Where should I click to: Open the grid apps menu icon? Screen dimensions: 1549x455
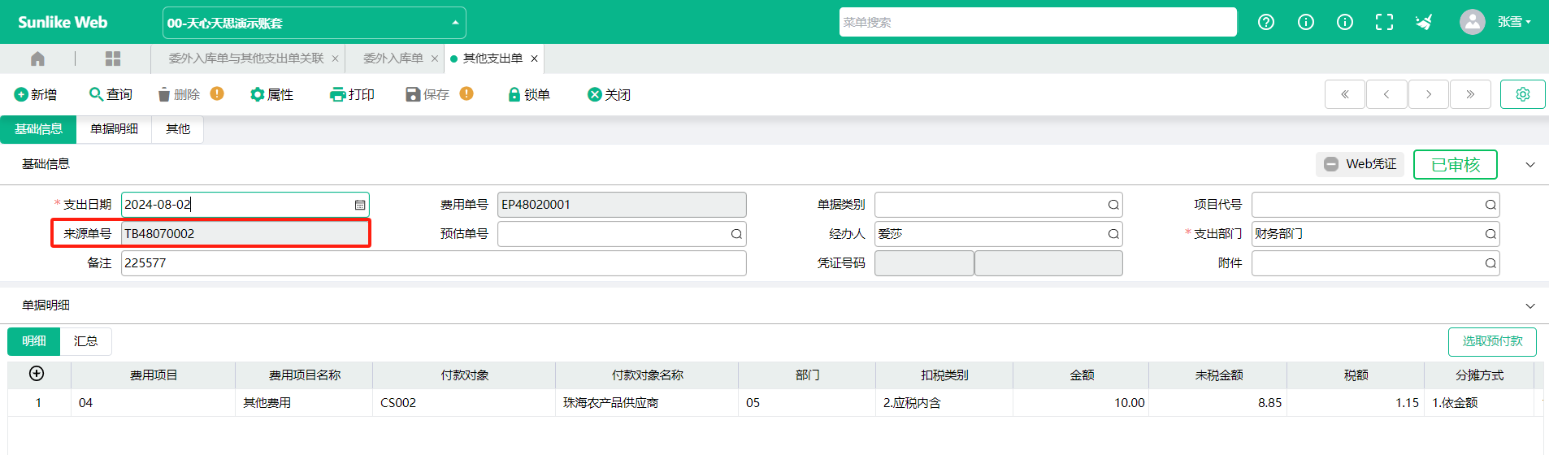pos(113,58)
